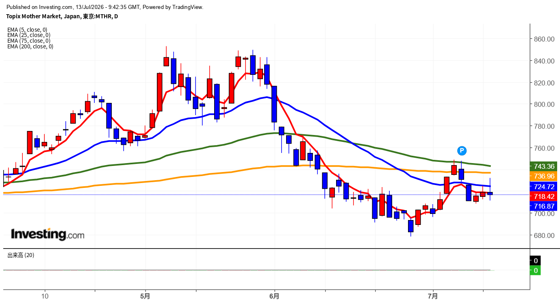The image size is (560, 303).
Task: Click the 7月 date label on time axis
Action: tap(433, 296)
